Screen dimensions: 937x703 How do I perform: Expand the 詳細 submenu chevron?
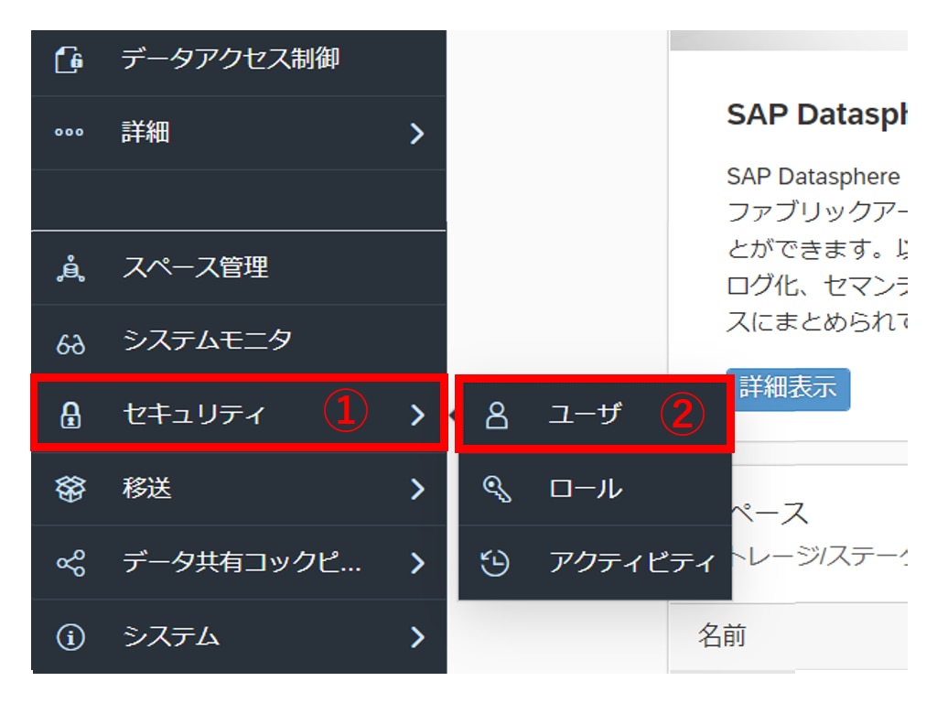(417, 134)
